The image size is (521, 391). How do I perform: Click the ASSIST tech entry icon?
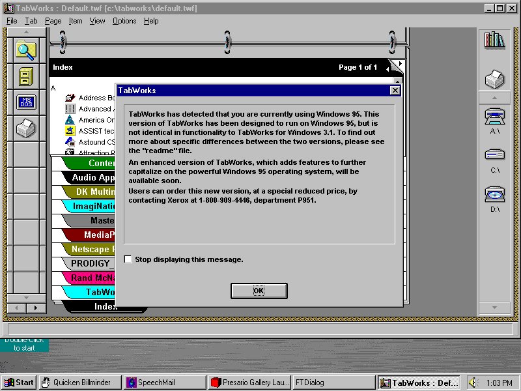tap(70, 131)
